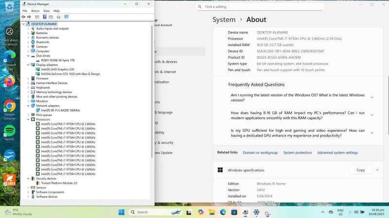Screen dimensions: 389x218
Task: Select the Trusted Platform Module 2.0 device icon
Action: pos(38,183)
